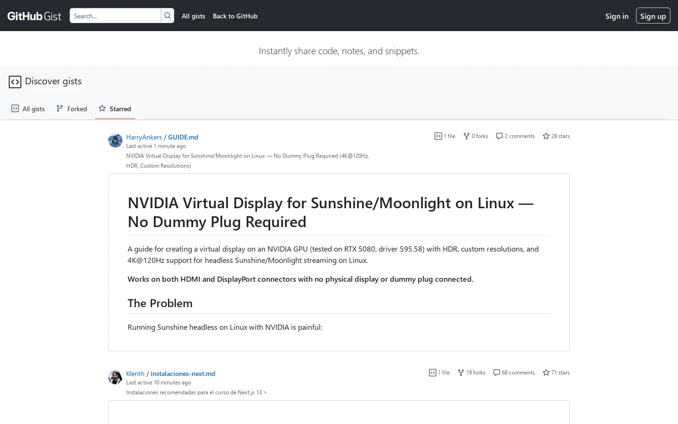Click the comment icon beside 2 comments
The image size is (678, 424).
coord(500,136)
